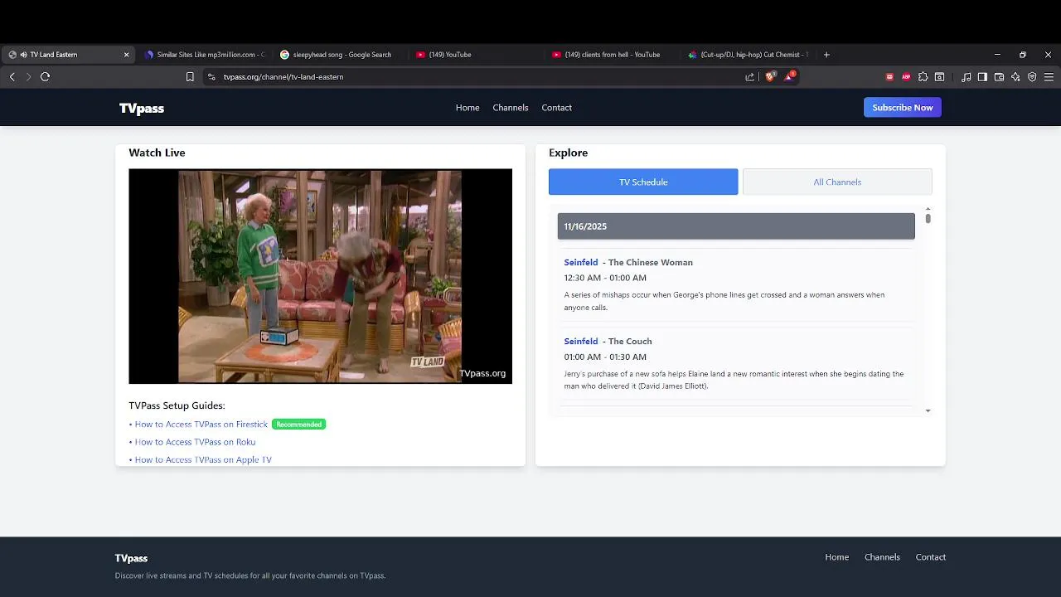Click the footer Contact link
1061x597 pixels.
(x=930, y=557)
